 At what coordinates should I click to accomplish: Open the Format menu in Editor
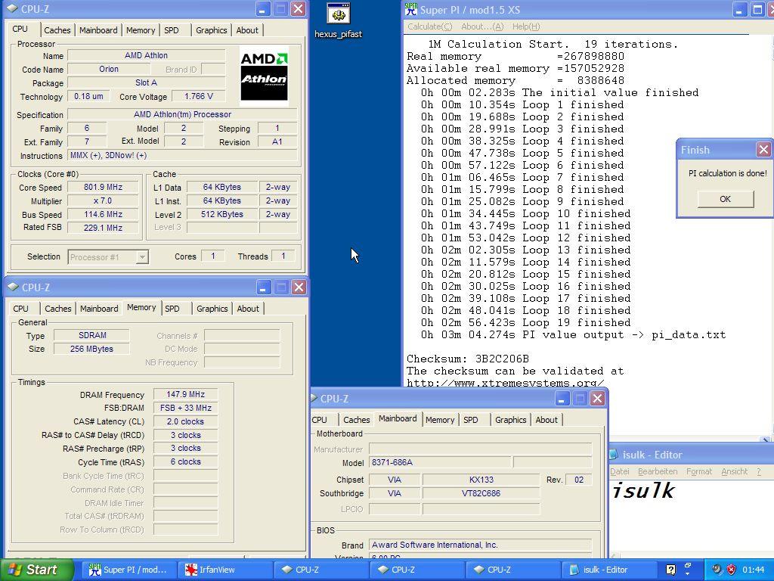click(x=699, y=472)
